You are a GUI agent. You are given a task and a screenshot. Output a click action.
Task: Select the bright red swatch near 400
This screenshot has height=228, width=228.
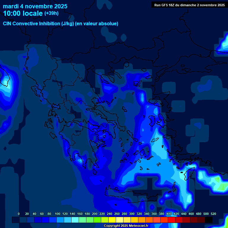coord(172,220)
